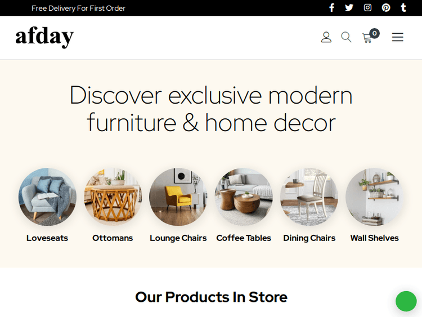Go to the afday logo homepage

tap(44, 37)
